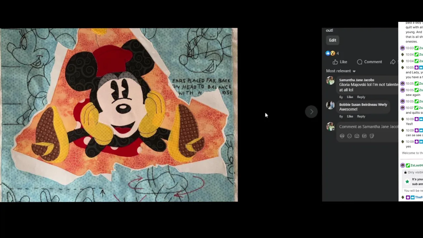This screenshot has width=423, height=238.
Task: Add a GIF to the comment
Action: click(364, 136)
